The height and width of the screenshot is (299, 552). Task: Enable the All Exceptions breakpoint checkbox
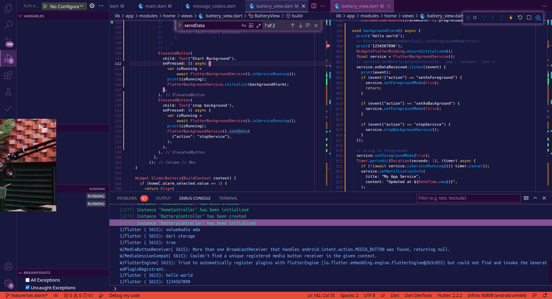pos(27,280)
